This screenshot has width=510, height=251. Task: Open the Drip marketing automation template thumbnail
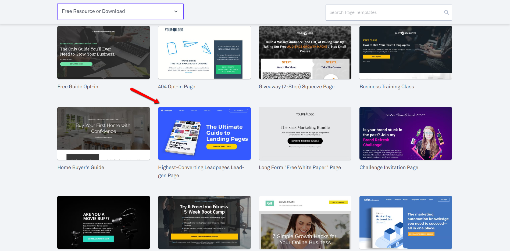[406, 222]
